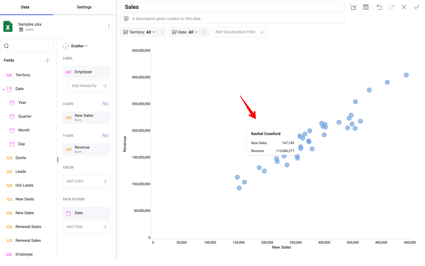The height and width of the screenshot is (266, 425).
Task: Undo the last change
Action: click(x=379, y=7)
